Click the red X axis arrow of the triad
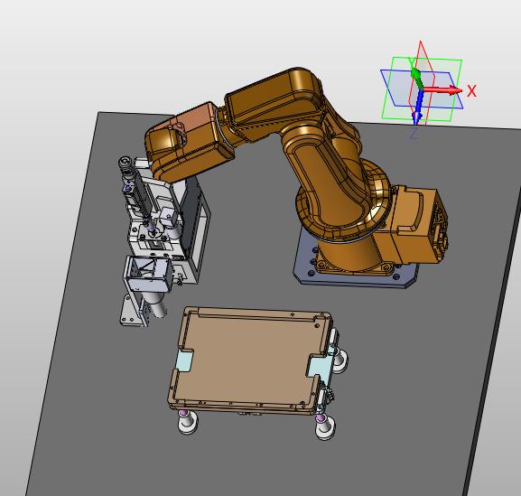Image resolution: width=521 pixels, height=496 pixels. [x=442, y=90]
